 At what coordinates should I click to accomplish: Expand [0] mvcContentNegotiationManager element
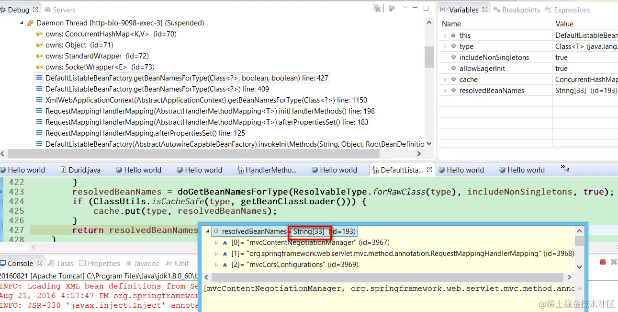[x=217, y=243]
